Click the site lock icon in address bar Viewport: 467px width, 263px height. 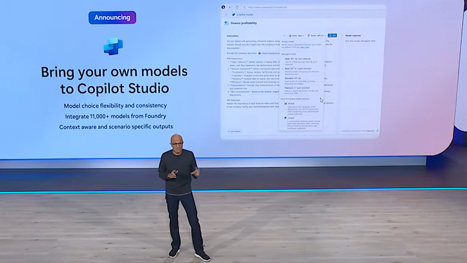point(244,7)
